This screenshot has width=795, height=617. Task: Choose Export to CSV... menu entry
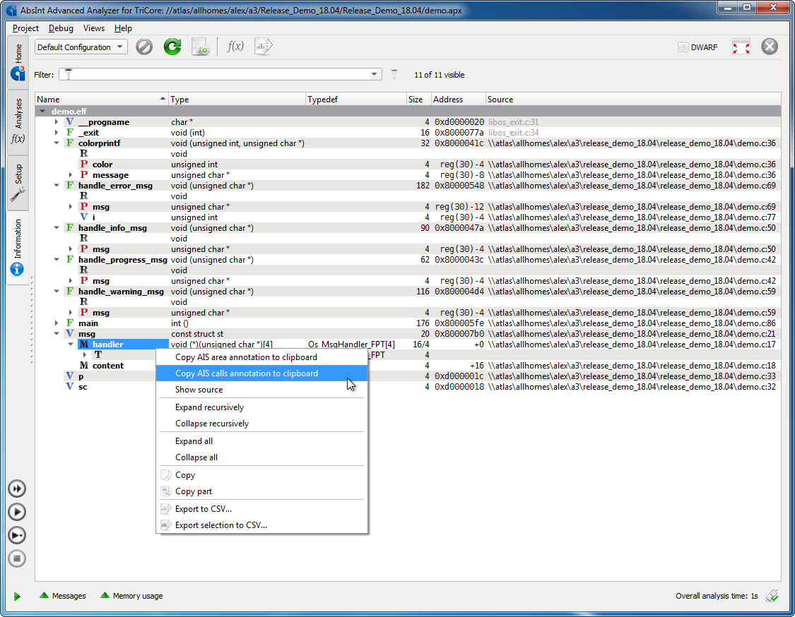coord(261,509)
